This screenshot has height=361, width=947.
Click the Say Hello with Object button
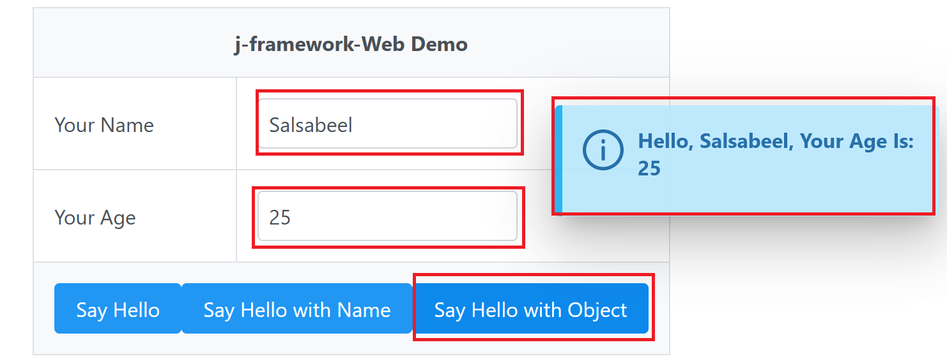(x=531, y=309)
